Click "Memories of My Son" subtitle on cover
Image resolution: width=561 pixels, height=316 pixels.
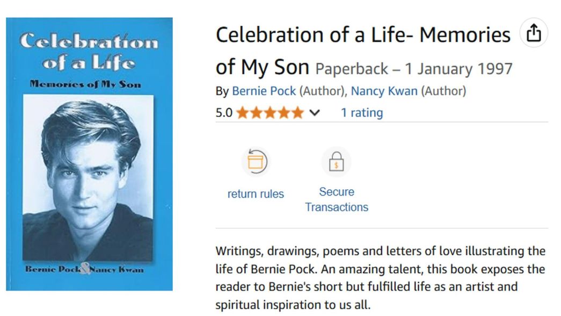coord(86,84)
